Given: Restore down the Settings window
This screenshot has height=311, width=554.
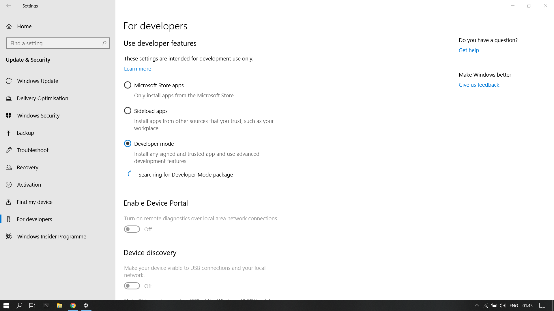Looking at the screenshot, I should coord(529,6).
